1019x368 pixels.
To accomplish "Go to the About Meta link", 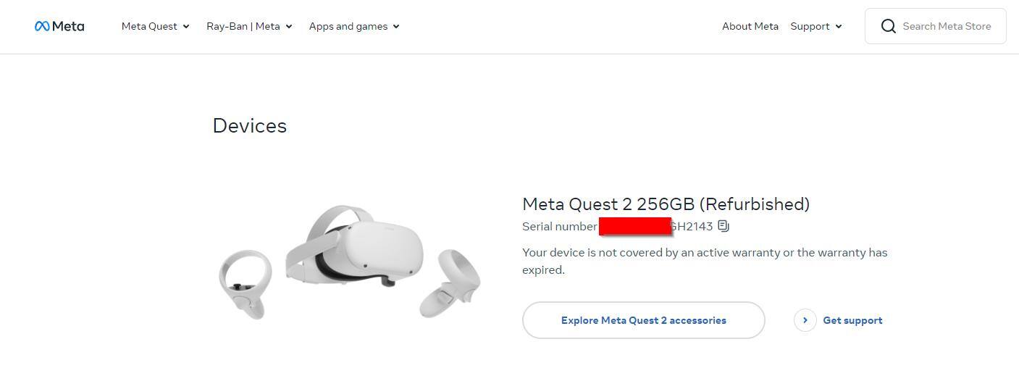I will (750, 26).
